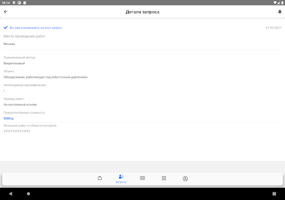Tap the Вихретоковый method value
Screen dimensions: 285x200
14,63
